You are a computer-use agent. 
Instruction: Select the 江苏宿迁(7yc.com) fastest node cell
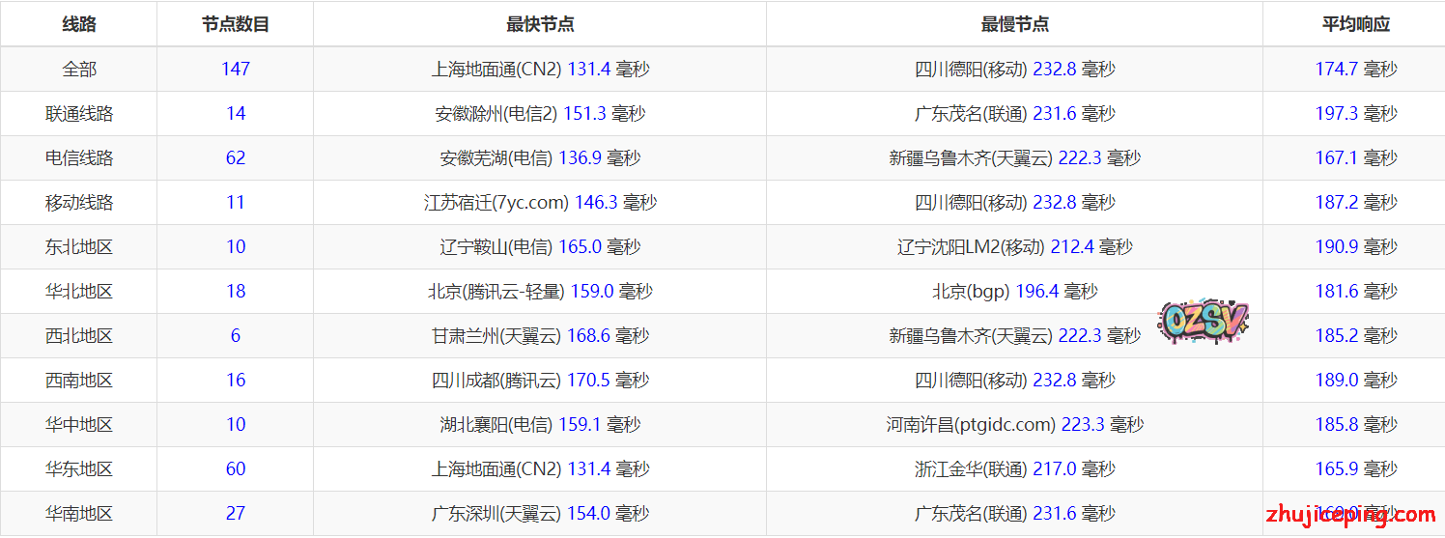(x=540, y=202)
